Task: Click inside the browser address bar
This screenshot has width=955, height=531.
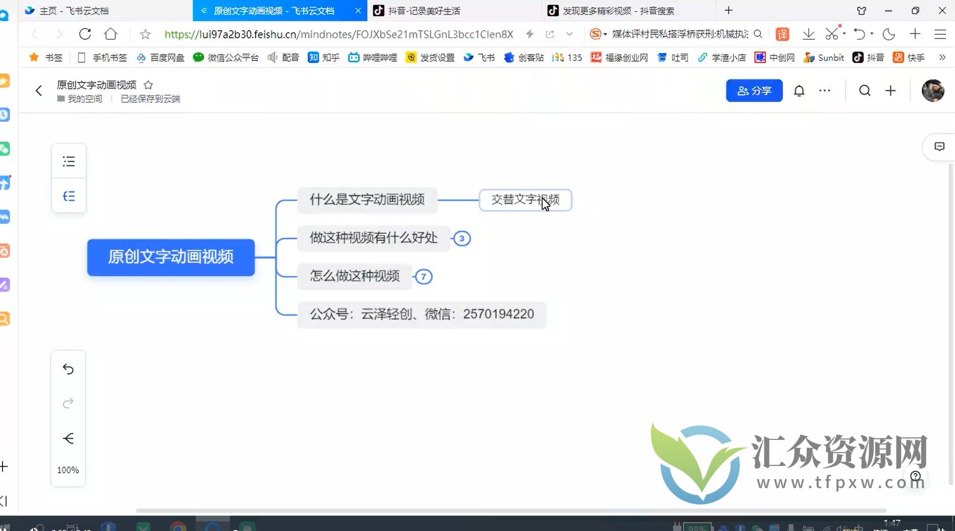Action: 338,34
